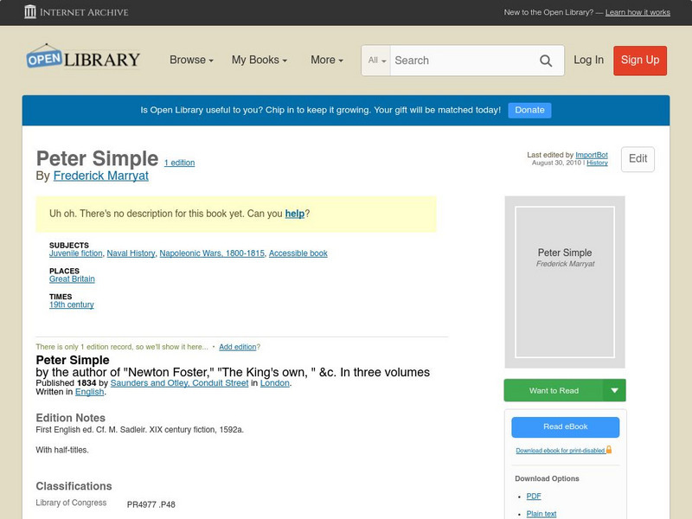Open the Want to Read shelf dropdown arrow
The height and width of the screenshot is (519, 692).
click(615, 390)
